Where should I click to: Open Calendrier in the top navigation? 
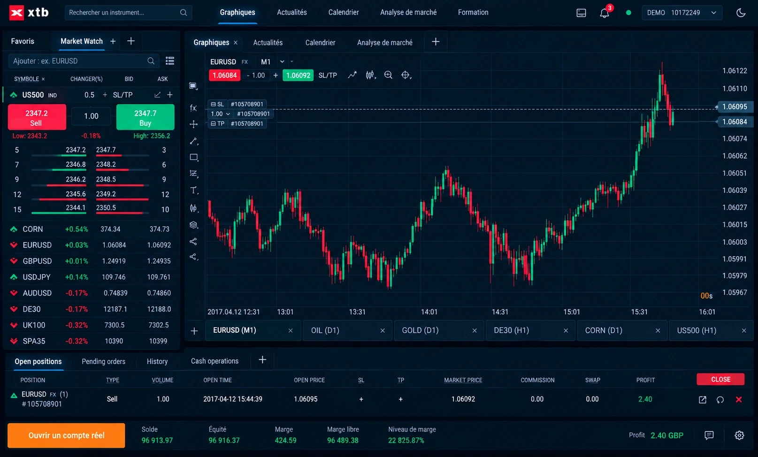click(x=344, y=12)
